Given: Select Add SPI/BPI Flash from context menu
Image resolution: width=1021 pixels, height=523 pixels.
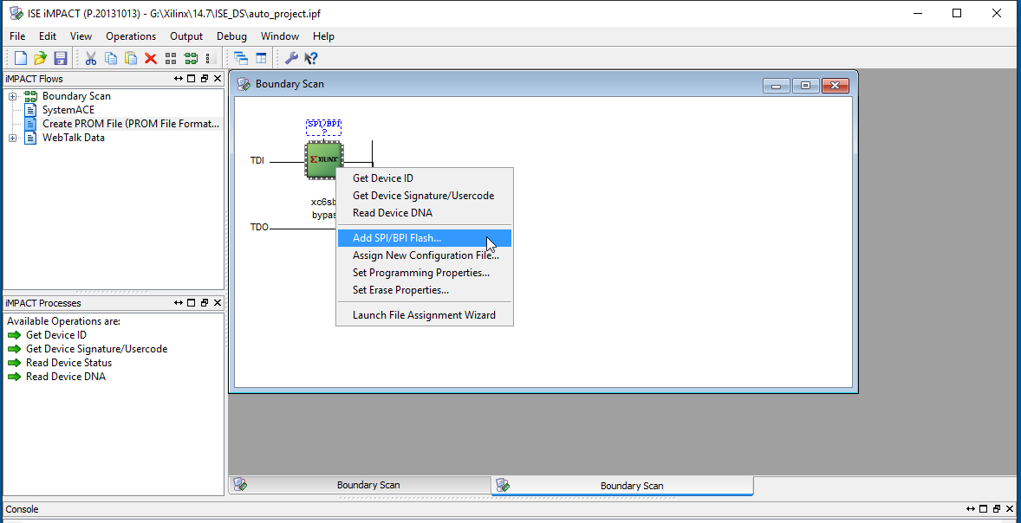Looking at the screenshot, I should 397,238.
